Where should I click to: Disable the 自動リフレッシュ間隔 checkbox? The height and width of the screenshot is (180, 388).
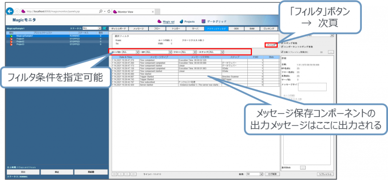(282, 51)
